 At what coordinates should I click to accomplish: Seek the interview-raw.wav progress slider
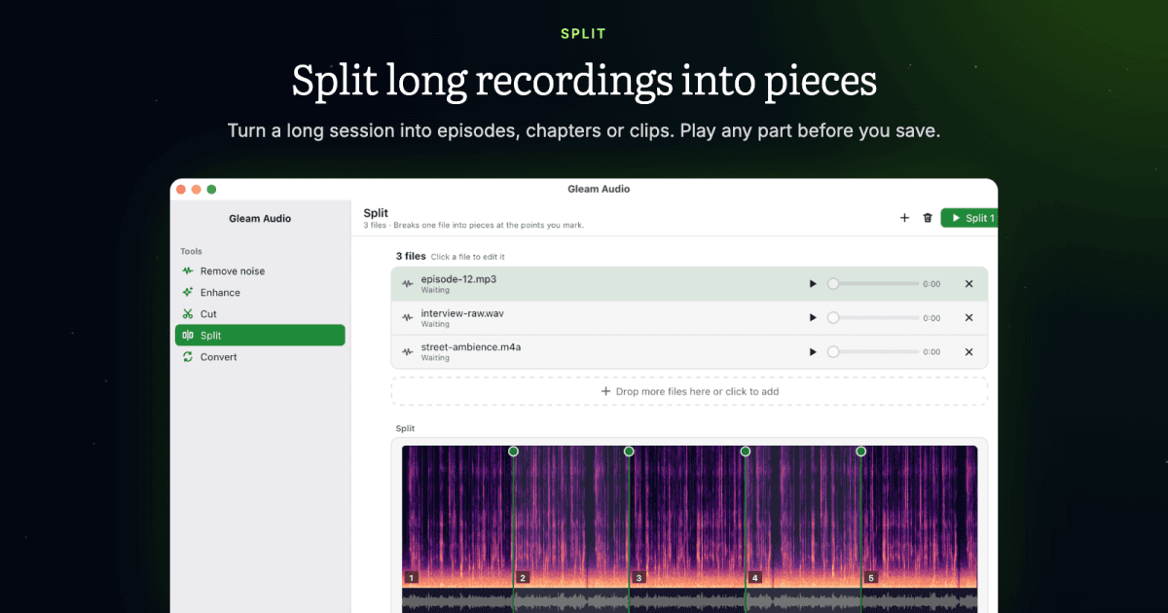coord(873,318)
